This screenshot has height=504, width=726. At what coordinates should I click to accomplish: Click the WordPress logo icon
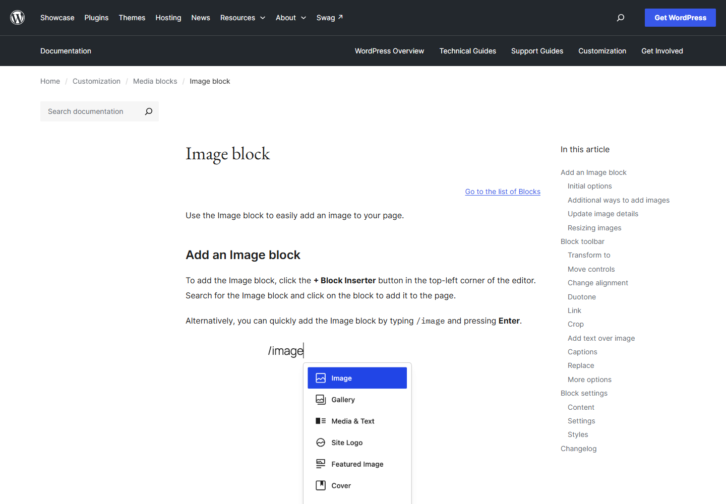tap(18, 18)
